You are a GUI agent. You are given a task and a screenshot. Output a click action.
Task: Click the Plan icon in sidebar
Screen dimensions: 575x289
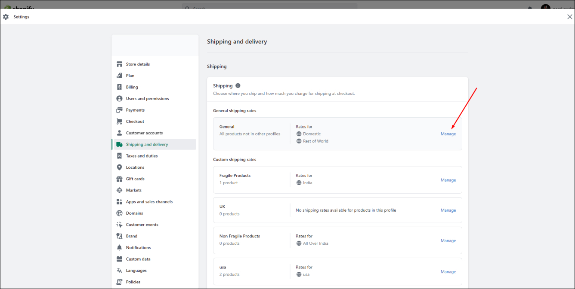coord(120,76)
